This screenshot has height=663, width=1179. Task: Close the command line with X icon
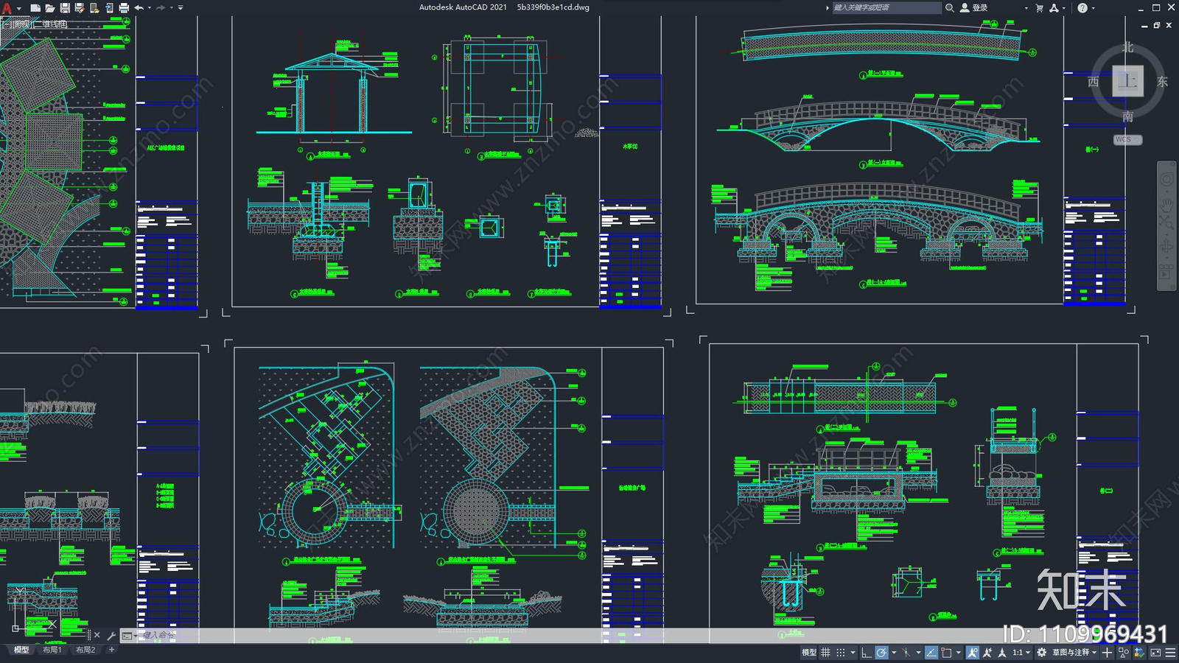[x=97, y=635]
